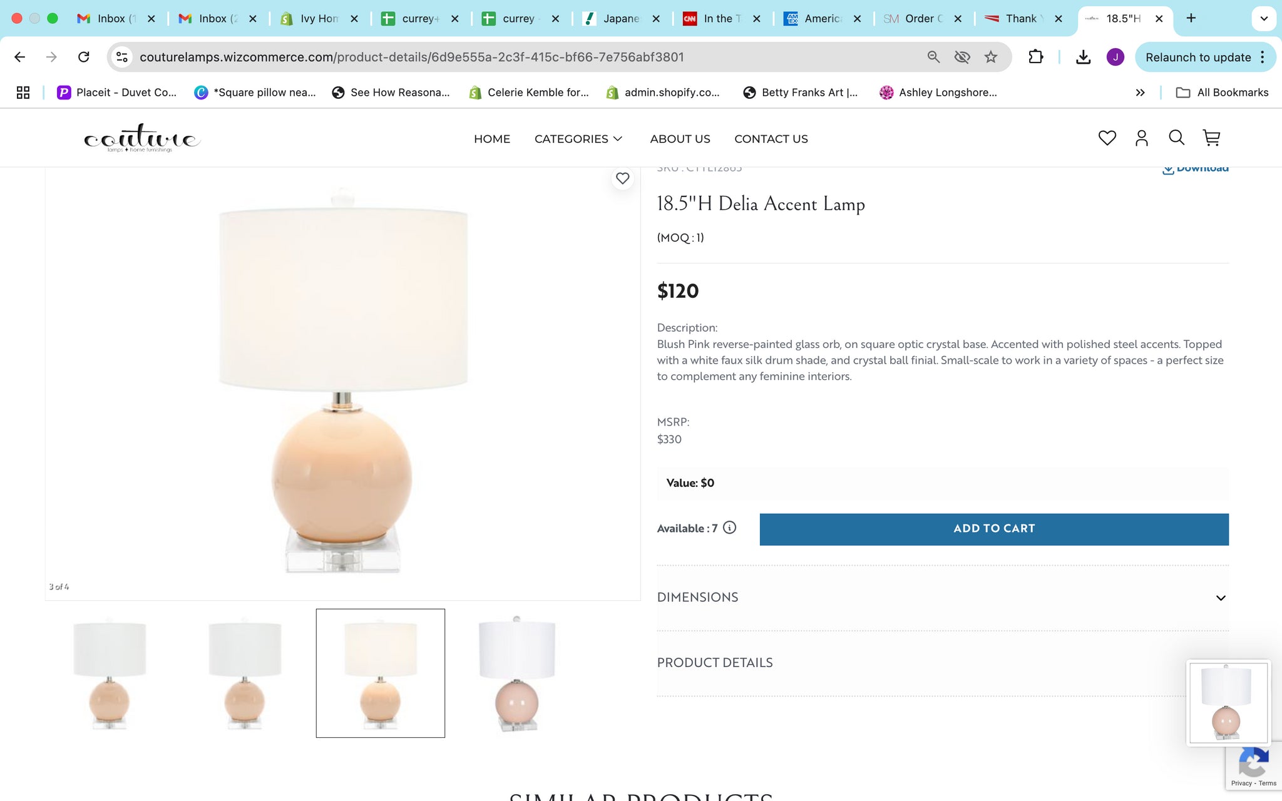Click the ADD TO CART button

(993, 528)
